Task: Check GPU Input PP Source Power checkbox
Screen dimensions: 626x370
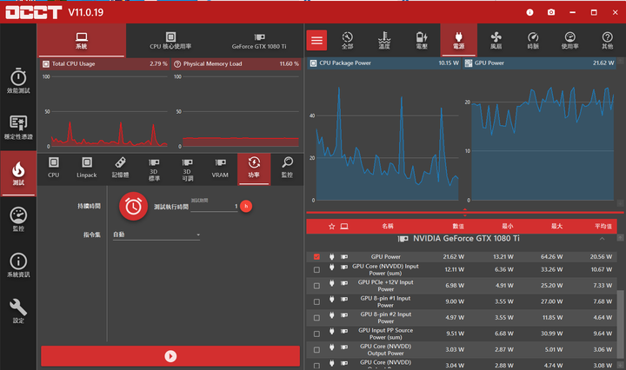Action: click(x=316, y=334)
